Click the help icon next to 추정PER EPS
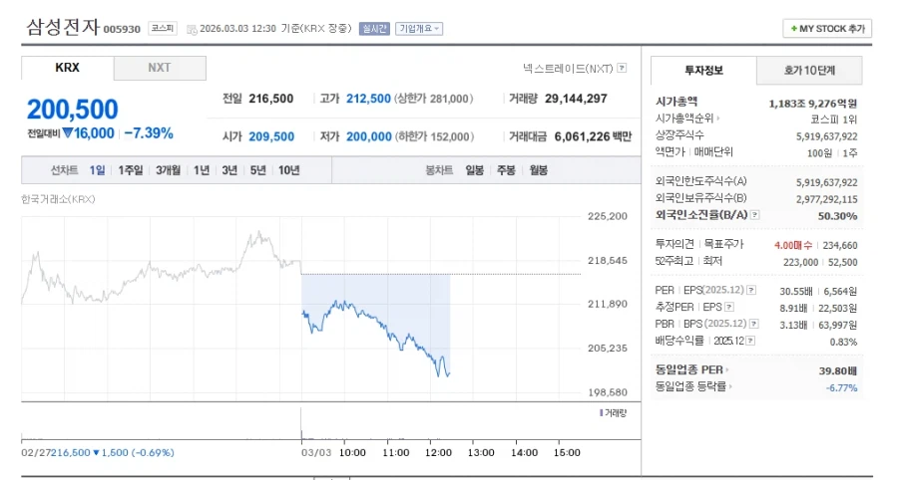898x480 pixels. 726,307
